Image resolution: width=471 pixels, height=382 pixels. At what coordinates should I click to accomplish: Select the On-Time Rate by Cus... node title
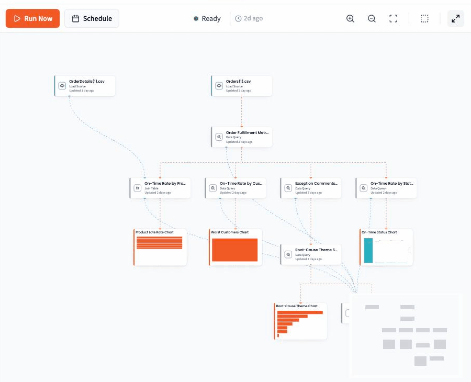(241, 183)
